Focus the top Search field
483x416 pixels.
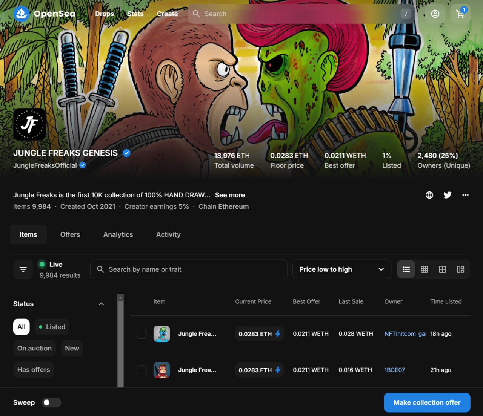[x=301, y=14]
